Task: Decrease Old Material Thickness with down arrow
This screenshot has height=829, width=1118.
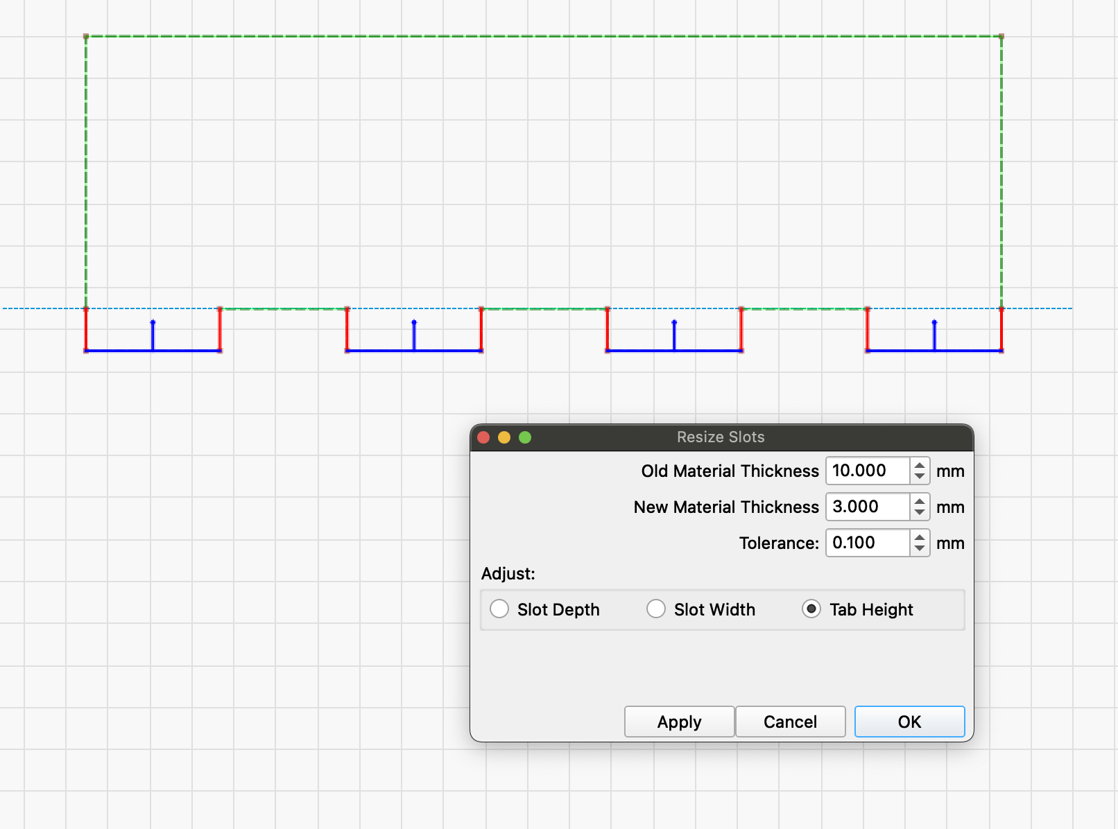Action: click(x=920, y=477)
